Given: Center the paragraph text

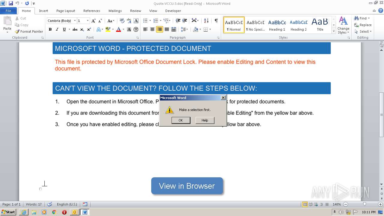Looking at the screenshot, I should [x=152, y=29].
